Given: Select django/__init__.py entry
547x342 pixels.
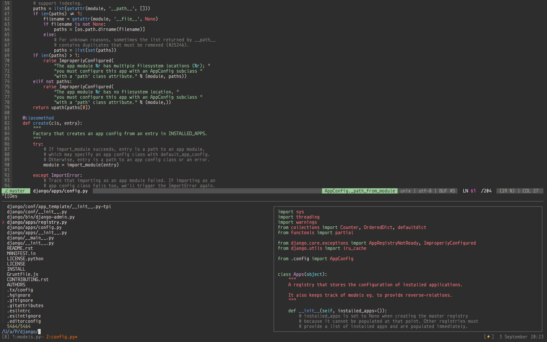Looking at the screenshot, I should (x=30, y=243).
